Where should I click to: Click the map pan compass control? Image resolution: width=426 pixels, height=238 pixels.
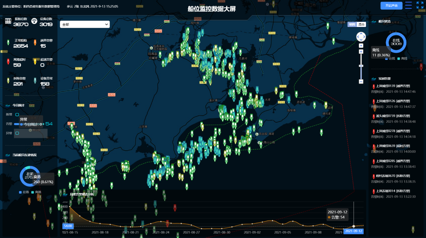click(x=361, y=37)
